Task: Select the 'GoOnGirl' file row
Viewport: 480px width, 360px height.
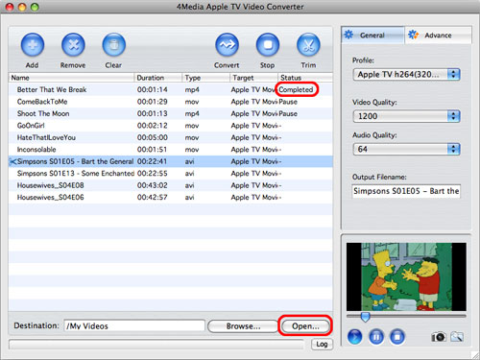Action: coord(171,126)
